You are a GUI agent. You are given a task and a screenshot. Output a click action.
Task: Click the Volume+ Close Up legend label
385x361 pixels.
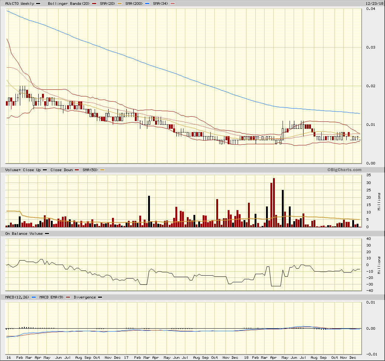point(23,170)
